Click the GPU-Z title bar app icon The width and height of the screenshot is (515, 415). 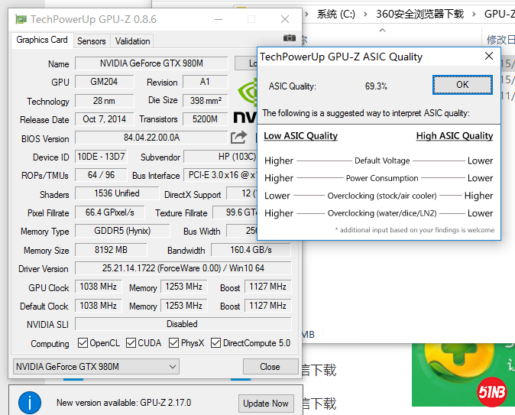coord(21,19)
